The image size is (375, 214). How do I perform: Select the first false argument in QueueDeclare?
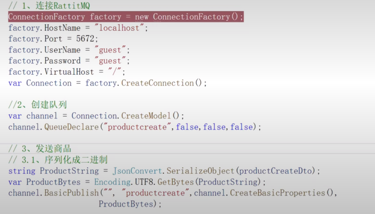tap(187, 127)
